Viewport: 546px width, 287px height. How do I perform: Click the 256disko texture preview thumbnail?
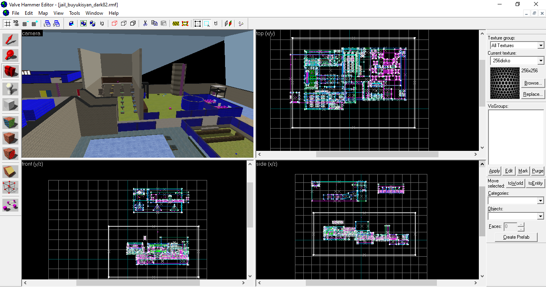[506, 83]
